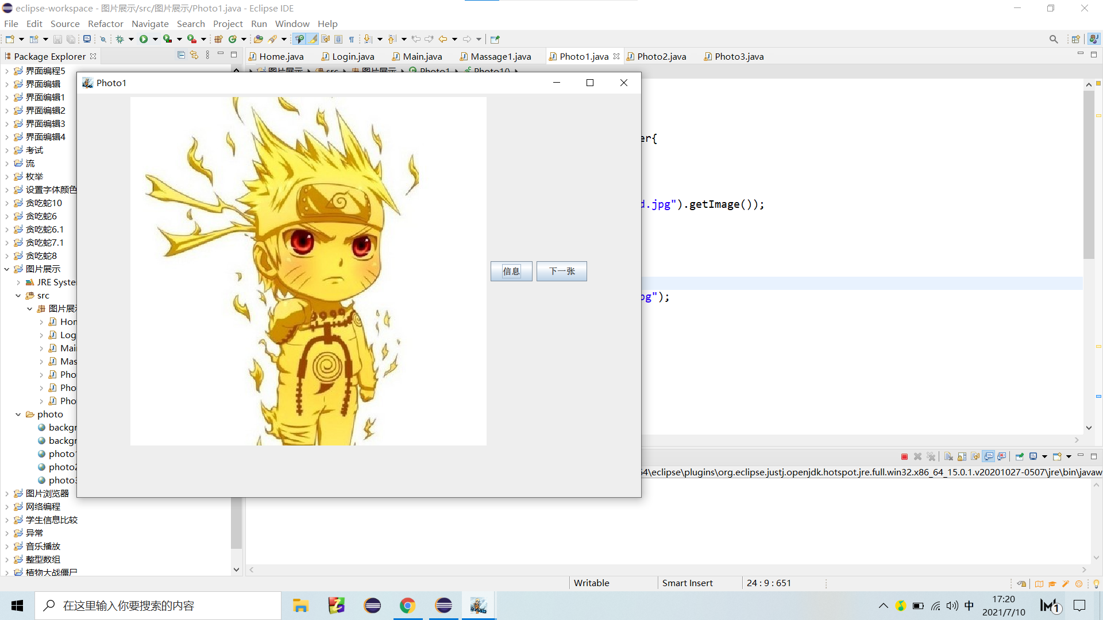Image resolution: width=1103 pixels, height=620 pixels.
Task: Collapse the src node in Package Explorer
Action: [18, 295]
